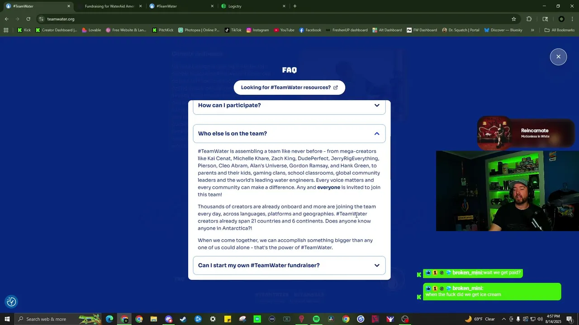
Task: Reload the teamwater.org page
Action: coord(28,19)
